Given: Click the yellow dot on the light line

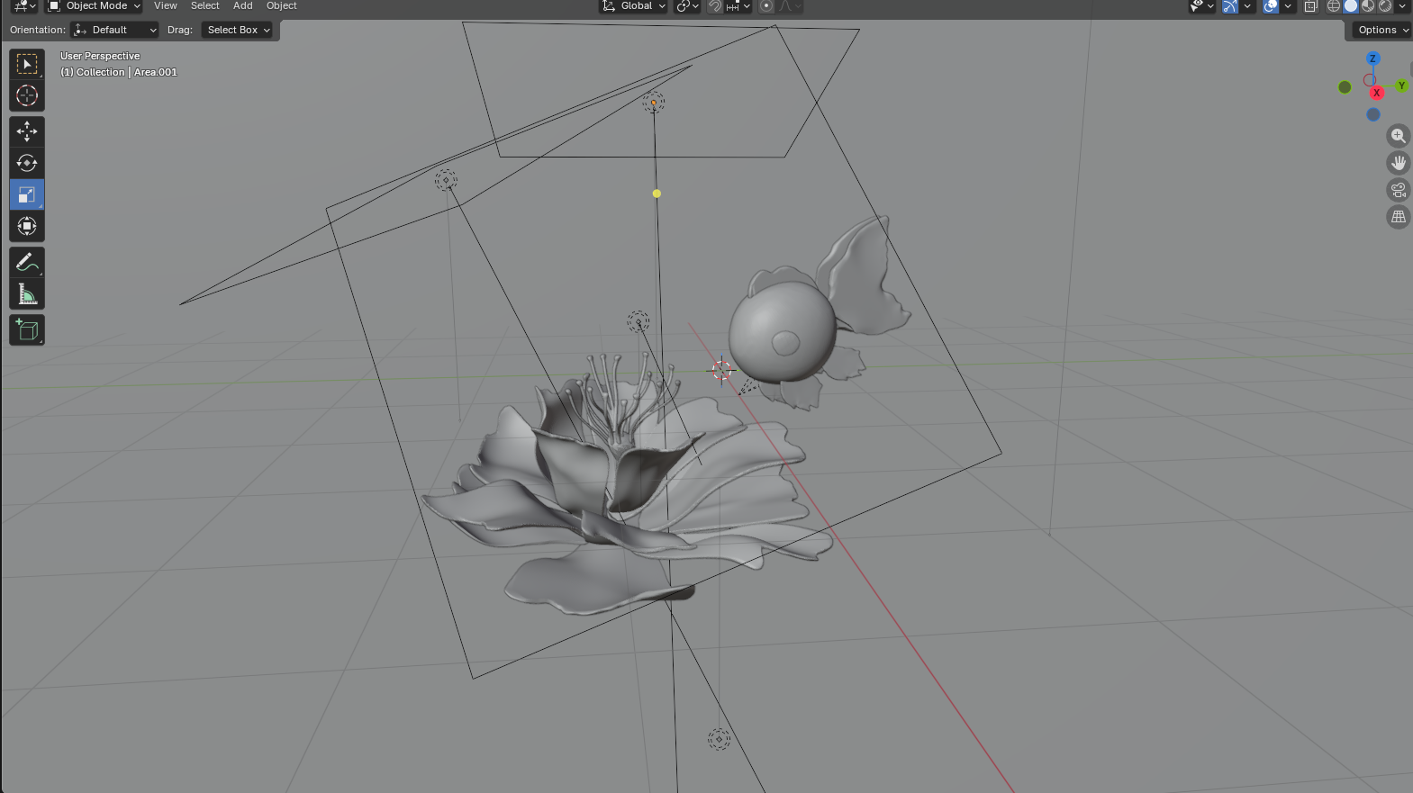Looking at the screenshot, I should 657,194.
